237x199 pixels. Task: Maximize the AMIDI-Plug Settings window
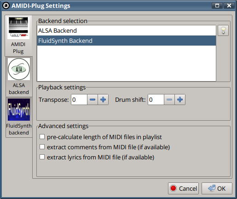point(217,6)
